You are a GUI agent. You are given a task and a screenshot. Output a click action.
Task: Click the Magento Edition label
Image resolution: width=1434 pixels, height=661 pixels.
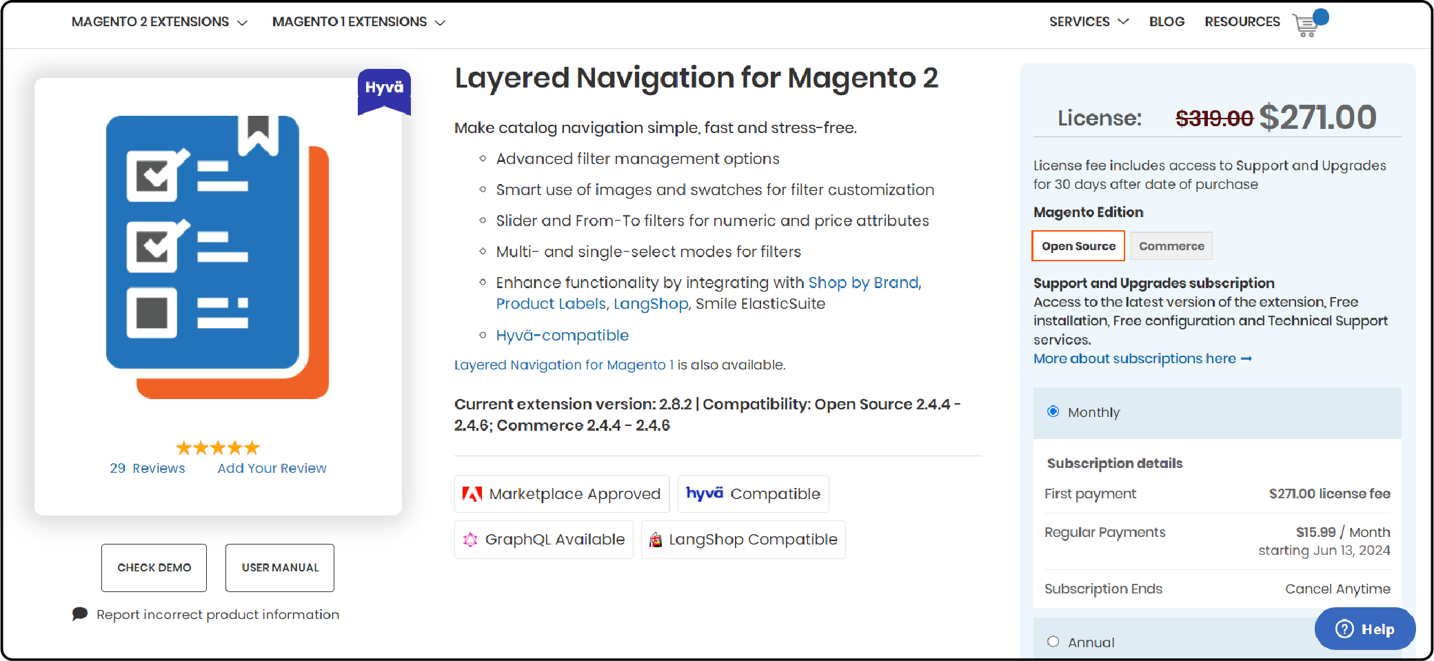(1088, 212)
